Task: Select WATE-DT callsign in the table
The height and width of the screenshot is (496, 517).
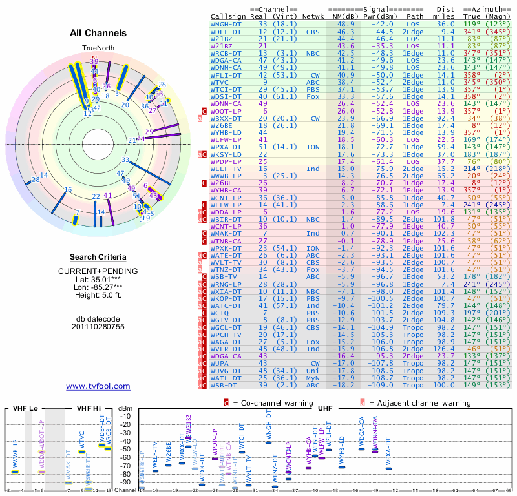Action: 226,255
